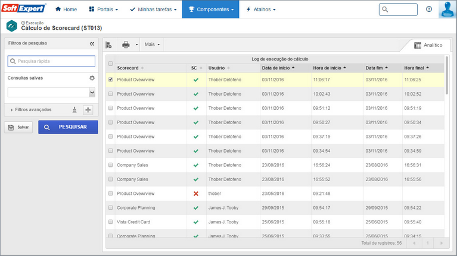The width and height of the screenshot is (457, 256).
Task: Check the Company Sales 16:56:24 row
Action: click(x=110, y=165)
